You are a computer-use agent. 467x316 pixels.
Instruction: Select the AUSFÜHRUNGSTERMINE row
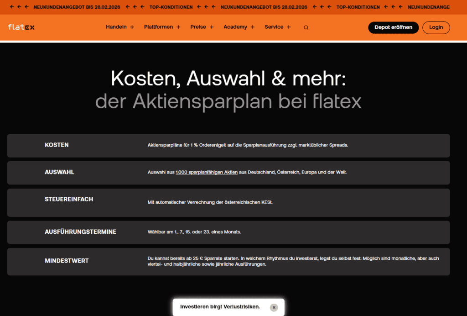80,232
